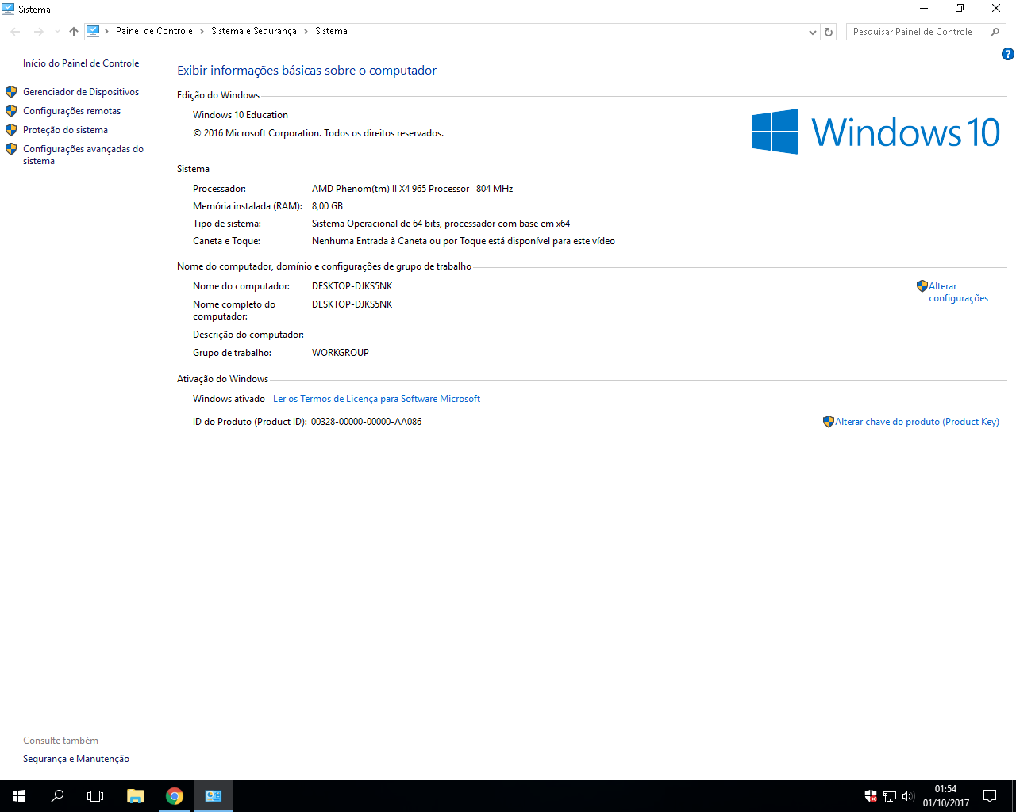This screenshot has width=1016, height=812.
Task: Click Show desktop strip right of Action Center
Action: [1014, 796]
